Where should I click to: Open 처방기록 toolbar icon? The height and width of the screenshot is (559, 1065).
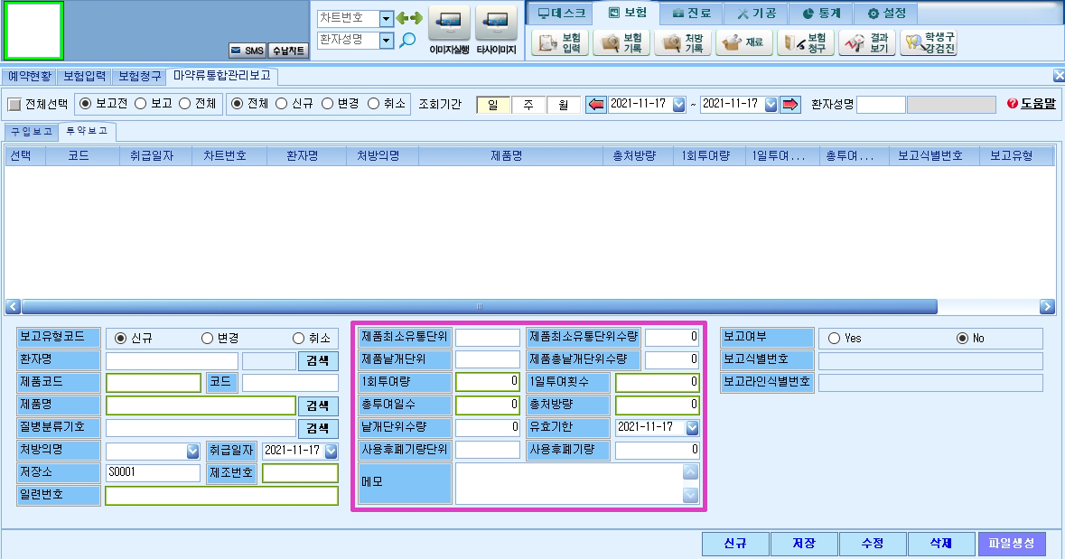(683, 42)
